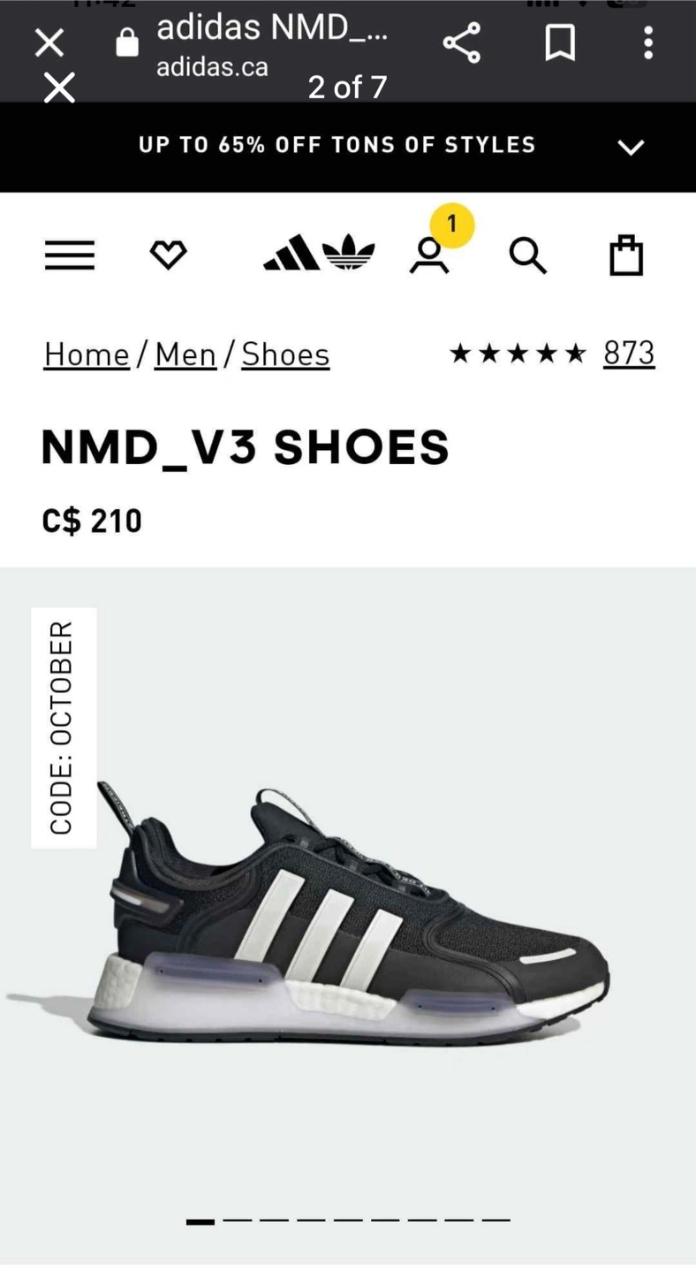696x1273 pixels.
Task: Expand the 65% off promo banner chevron
Action: pos(631,147)
